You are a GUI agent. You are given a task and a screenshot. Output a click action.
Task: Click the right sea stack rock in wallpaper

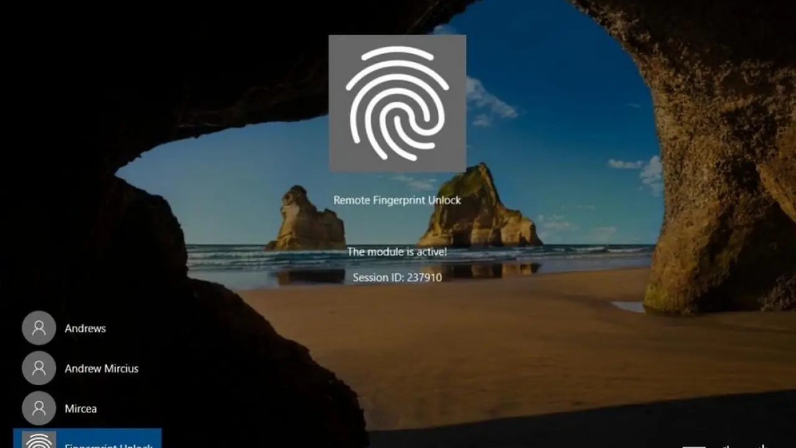click(x=478, y=208)
